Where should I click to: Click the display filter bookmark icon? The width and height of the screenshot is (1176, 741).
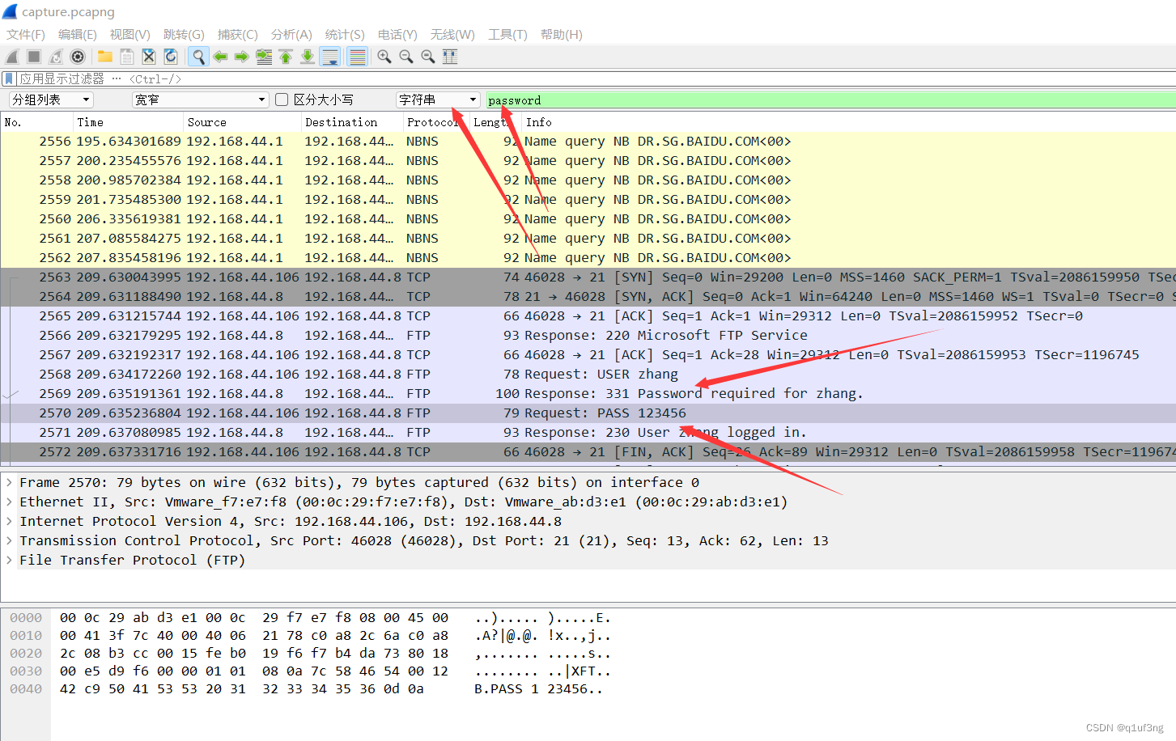(x=9, y=78)
